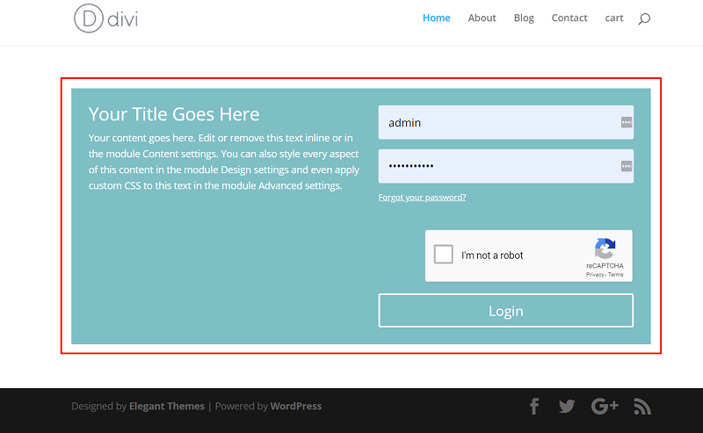
Task: Open the Google Plus footer icon
Action: (605, 406)
